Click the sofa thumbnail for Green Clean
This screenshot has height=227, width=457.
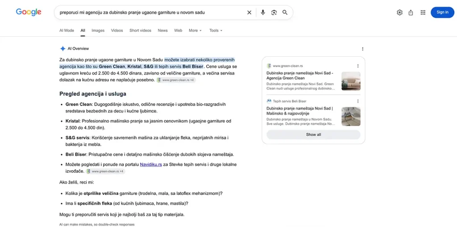pyautogui.click(x=351, y=81)
